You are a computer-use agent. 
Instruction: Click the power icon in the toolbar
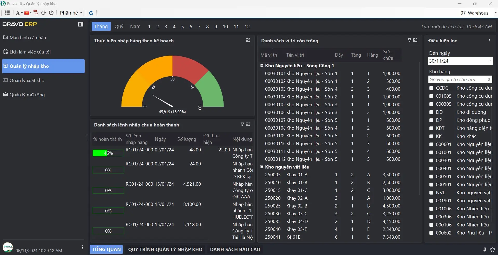51,13
